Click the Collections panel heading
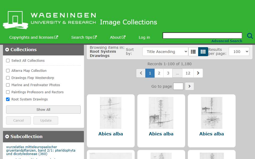Image resolution: width=255 pixels, height=159 pixels. (x=24, y=50)
